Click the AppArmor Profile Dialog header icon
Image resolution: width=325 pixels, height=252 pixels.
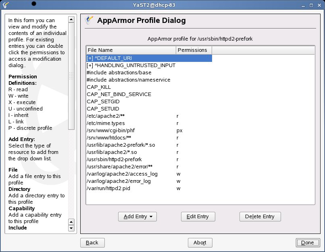coord(90,21)
